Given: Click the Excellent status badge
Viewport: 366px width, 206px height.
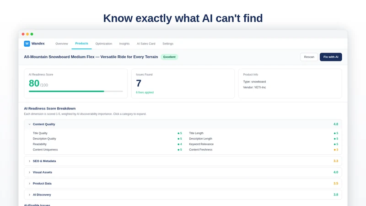Looking at the screenshot, I should [169, 57].
